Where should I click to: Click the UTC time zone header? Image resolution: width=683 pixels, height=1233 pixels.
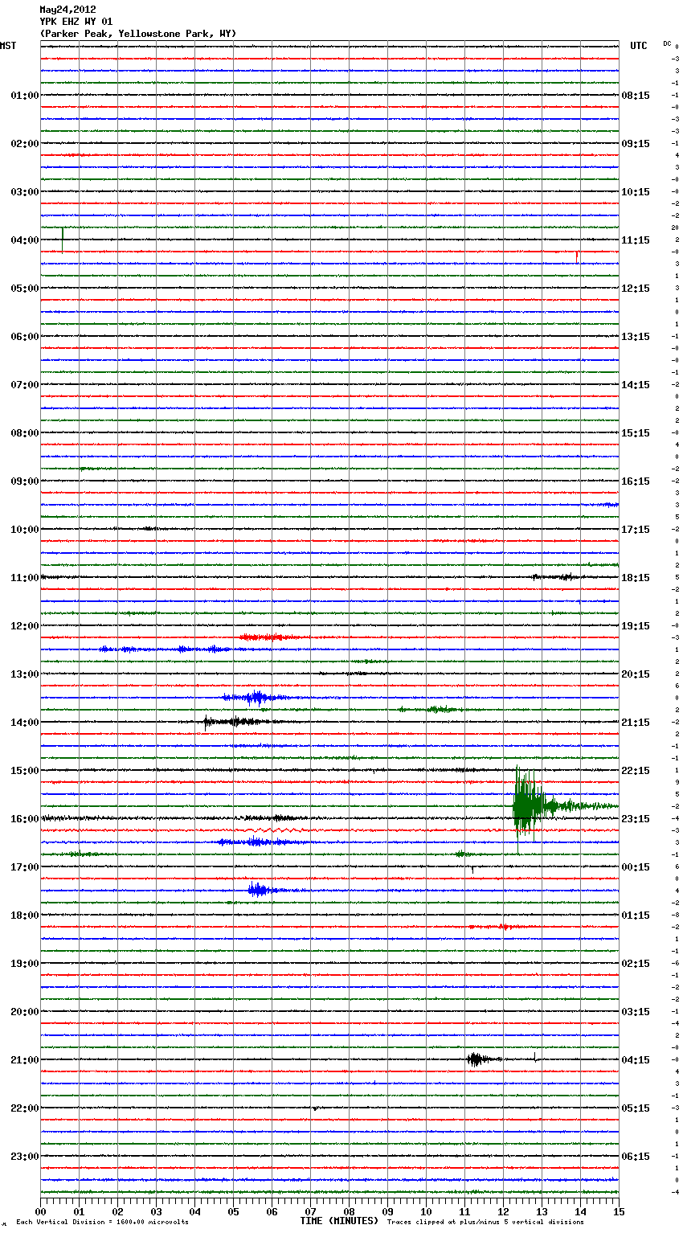click(639, 46)
